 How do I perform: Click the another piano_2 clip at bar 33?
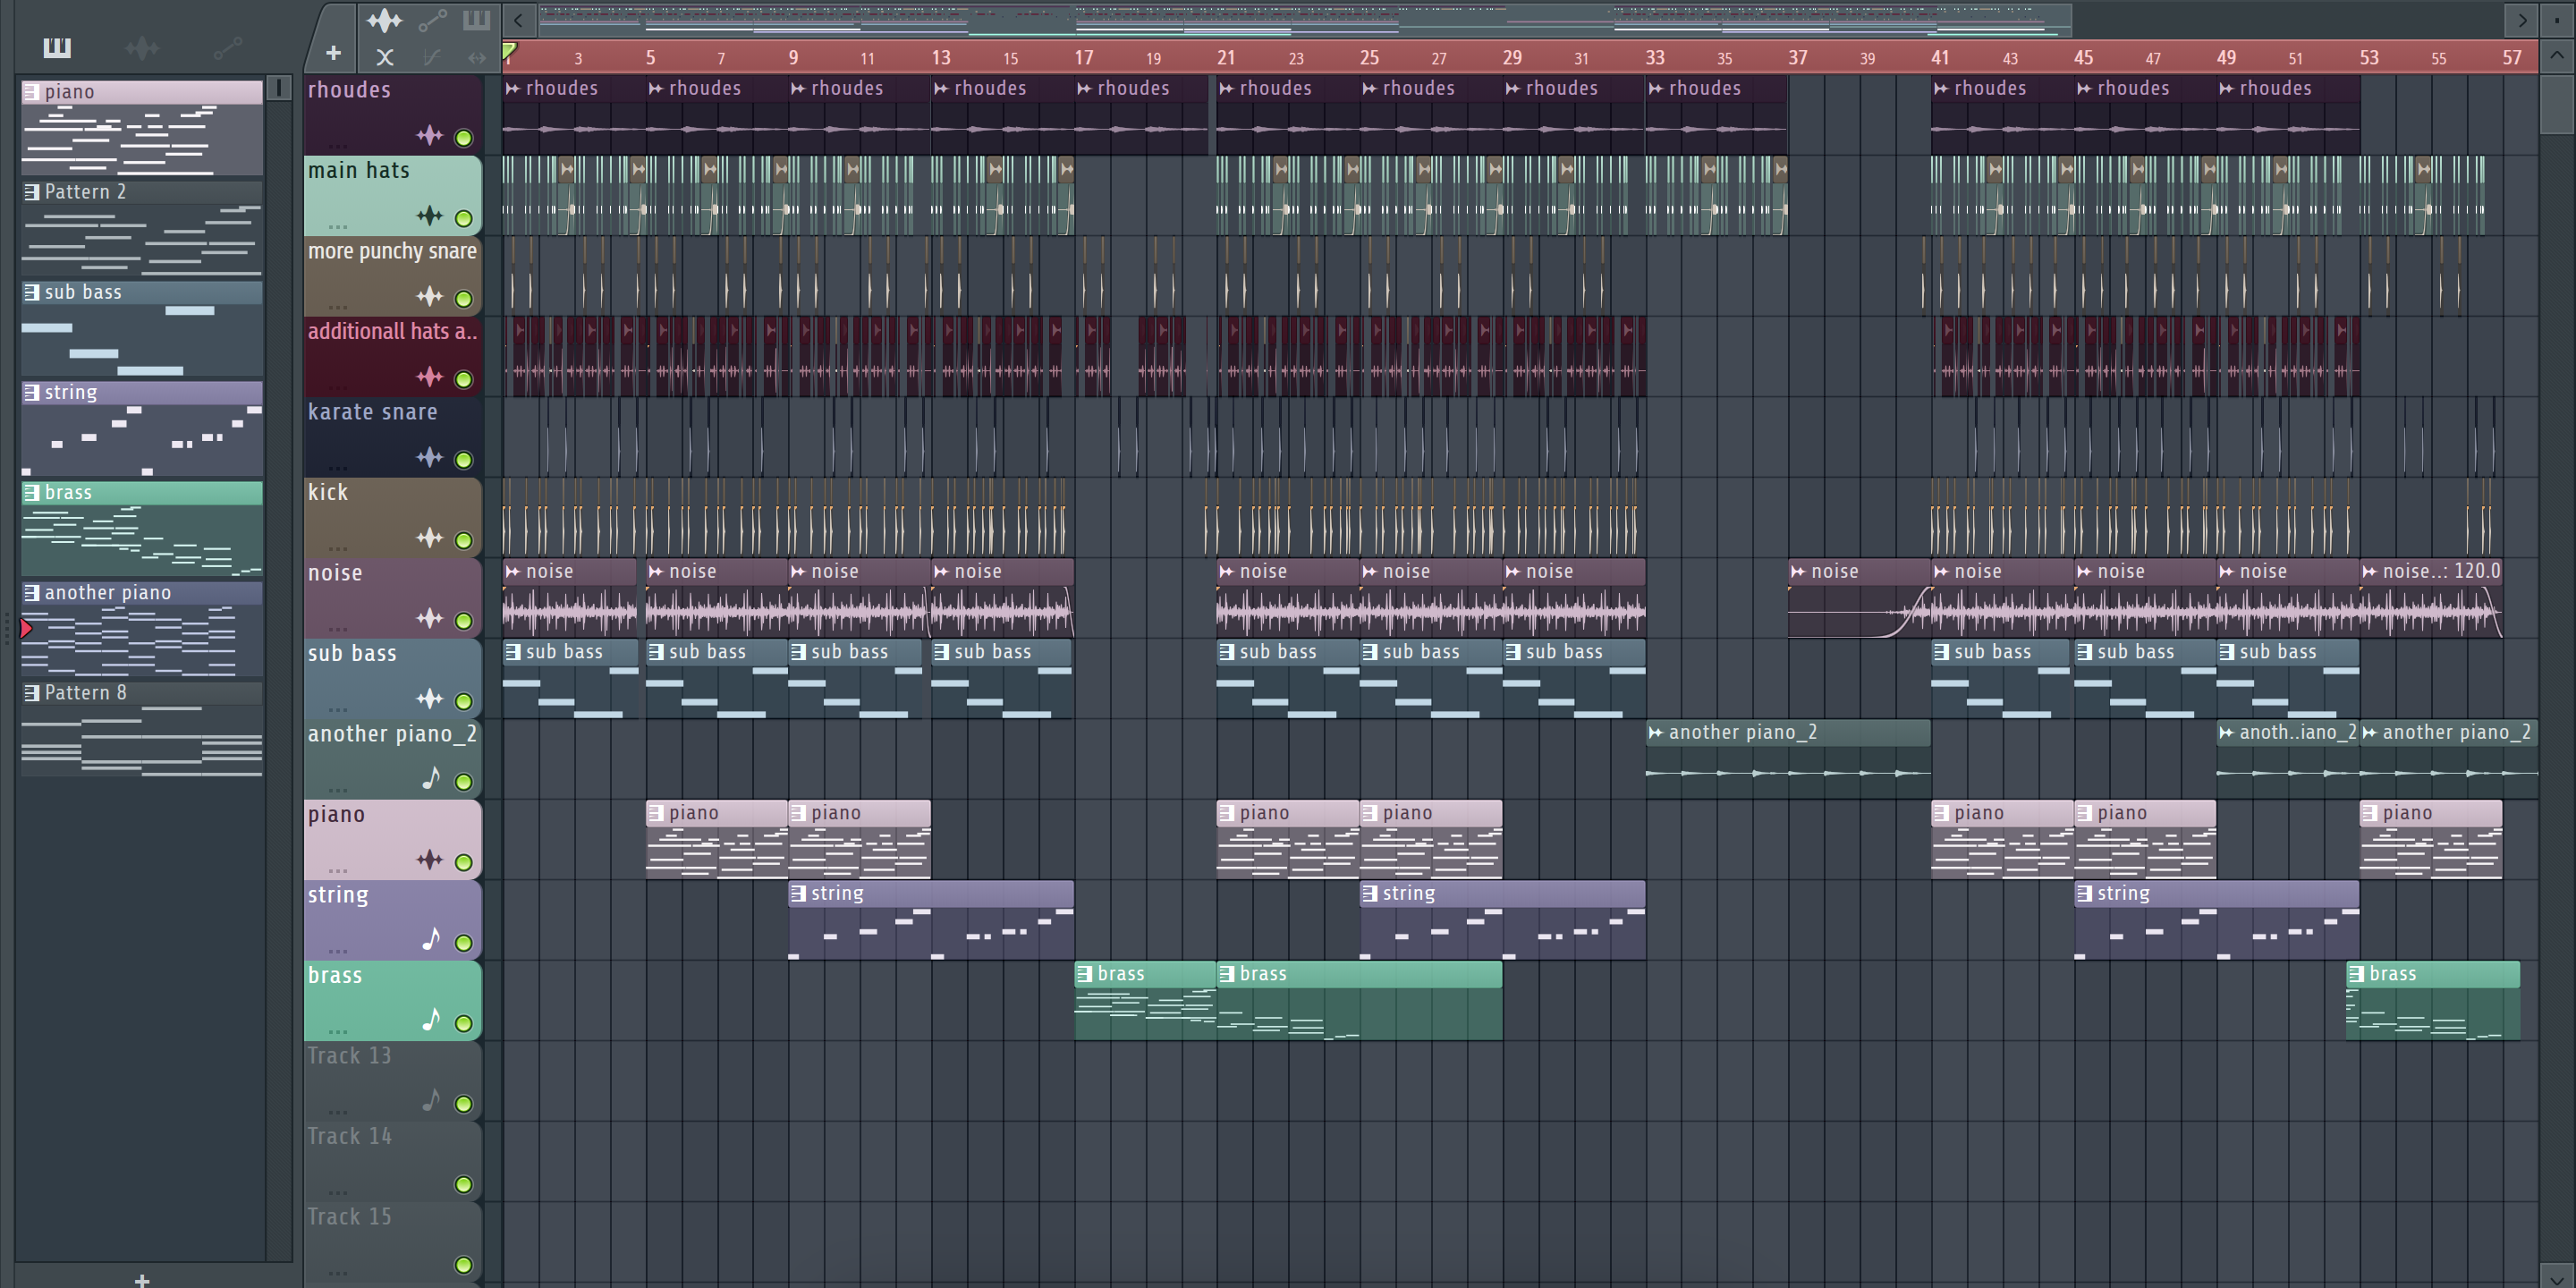pos(1788,758)
